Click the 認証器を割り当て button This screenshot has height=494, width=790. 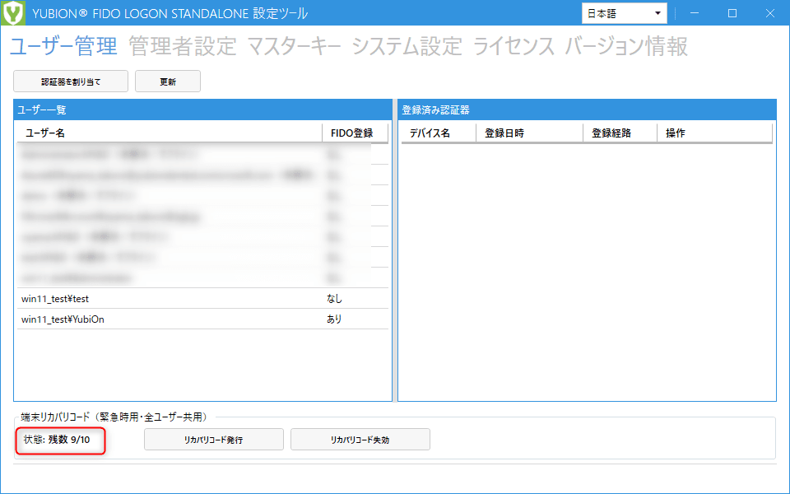click(x=71, y=82)
